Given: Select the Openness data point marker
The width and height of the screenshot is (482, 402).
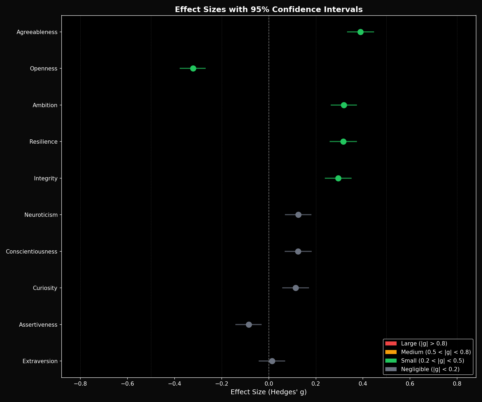Looking at the screenshot, I should point(193,68).
